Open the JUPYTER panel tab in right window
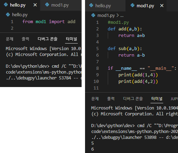This screenshot has height=153, width=178. click(x=174, y=99)
